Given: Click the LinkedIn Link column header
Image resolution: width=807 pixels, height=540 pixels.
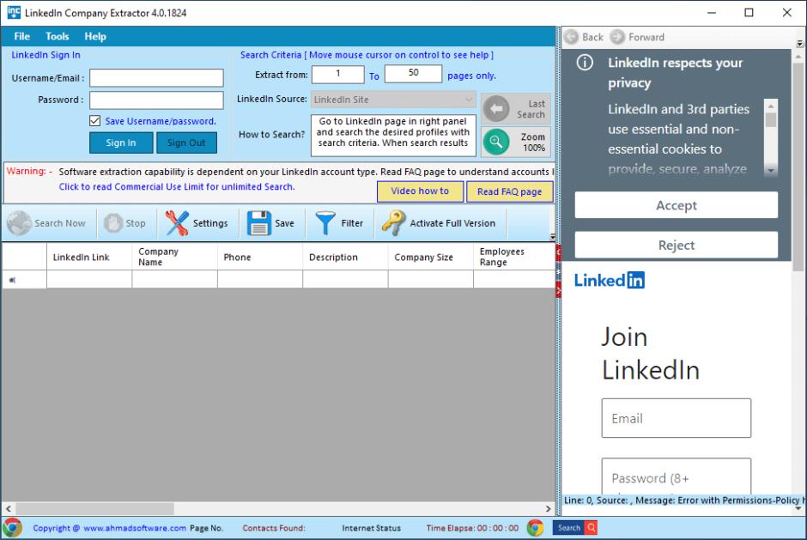Looking at the screenshot, I should [x=89, y=257].
